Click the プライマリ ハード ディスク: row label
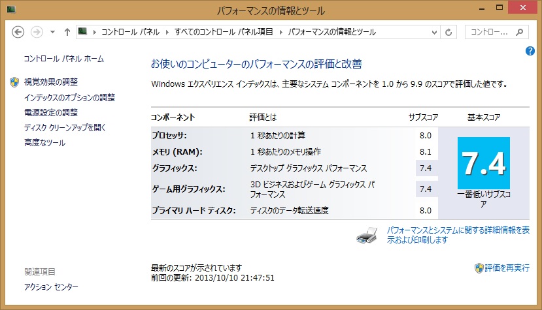 pos(194,211)
